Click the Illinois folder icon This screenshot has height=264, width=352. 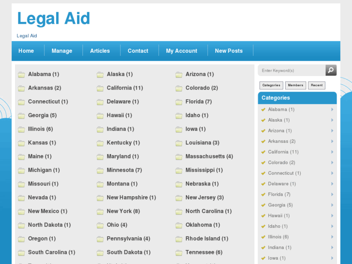click(21, 129)
